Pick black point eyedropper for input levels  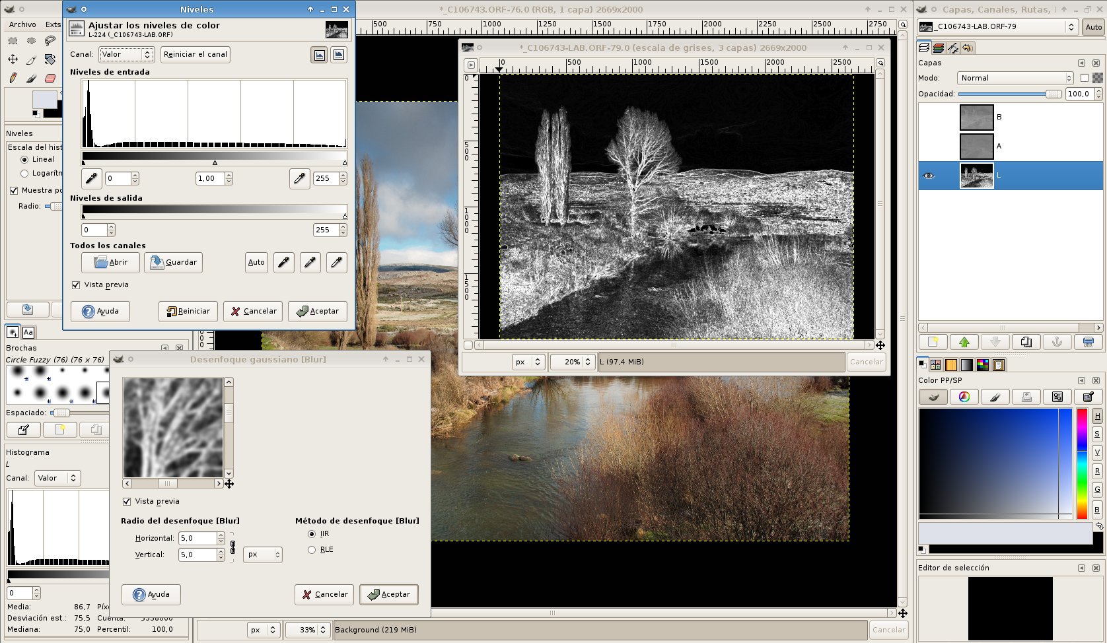click(91, 178)
